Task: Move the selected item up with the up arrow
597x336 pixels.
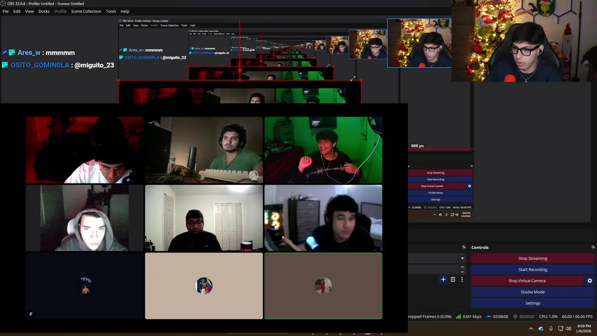Action: point(462,267)
